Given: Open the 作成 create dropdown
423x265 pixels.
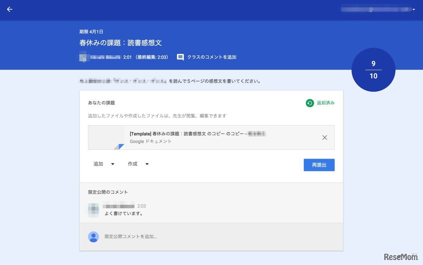Looking at the screenshot, I should tap(138, 164).
